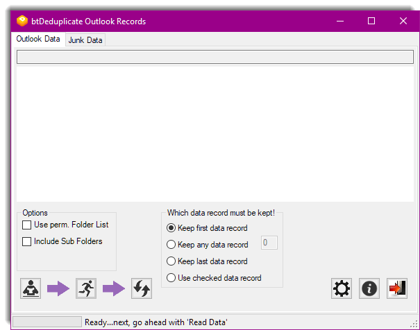Open the Outlook Data tab
420x330 pixels.
pos(38,40)
